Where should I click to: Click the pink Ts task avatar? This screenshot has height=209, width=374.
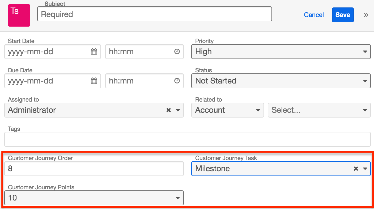pyautogui.click(x=19, y=15)
